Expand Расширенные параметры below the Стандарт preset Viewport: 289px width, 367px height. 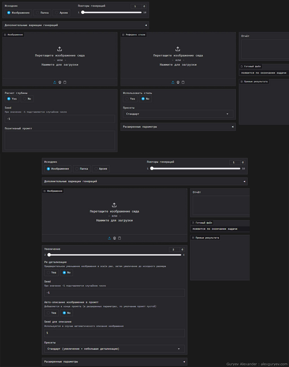[178, 127]
